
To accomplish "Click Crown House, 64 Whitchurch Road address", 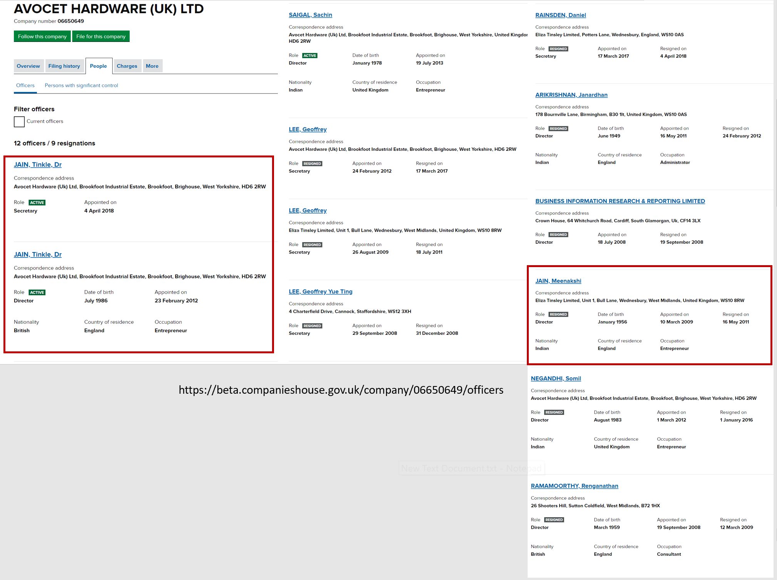I will pos(618,221).
